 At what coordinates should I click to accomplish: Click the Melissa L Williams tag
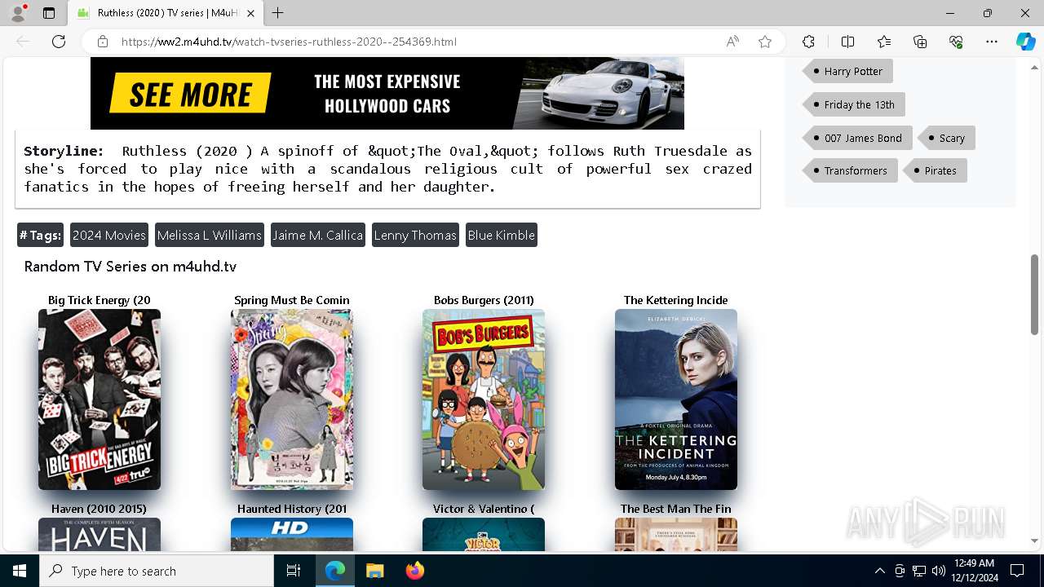click(x=210, y=235)
